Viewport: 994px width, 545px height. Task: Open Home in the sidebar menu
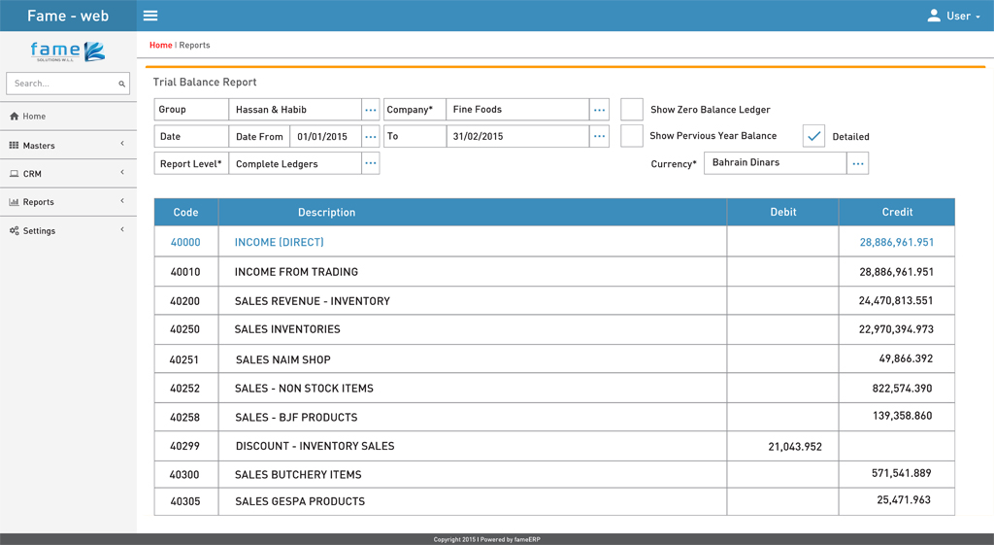point(68,117)
